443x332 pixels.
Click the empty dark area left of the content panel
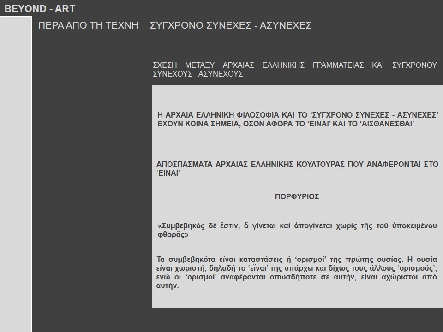click(x=91, y=184)
